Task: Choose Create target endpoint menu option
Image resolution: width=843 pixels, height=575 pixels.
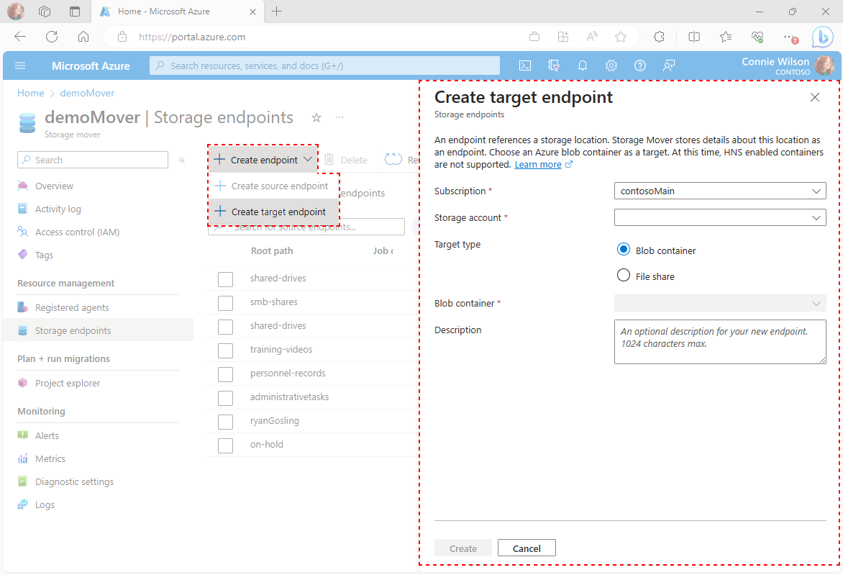Action: click(273, 212)
